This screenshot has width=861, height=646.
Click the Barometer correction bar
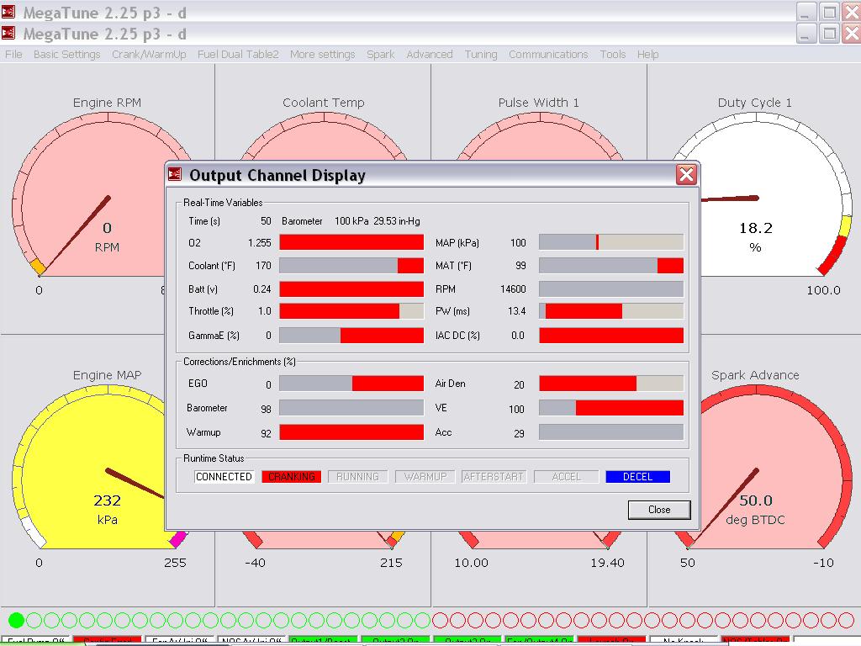pos(351,408)
